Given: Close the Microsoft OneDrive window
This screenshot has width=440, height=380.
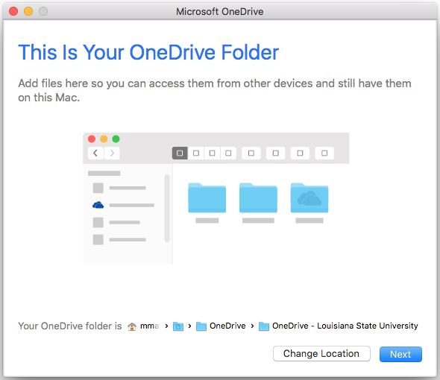Looking at the screenshot, I should (13, 11).
